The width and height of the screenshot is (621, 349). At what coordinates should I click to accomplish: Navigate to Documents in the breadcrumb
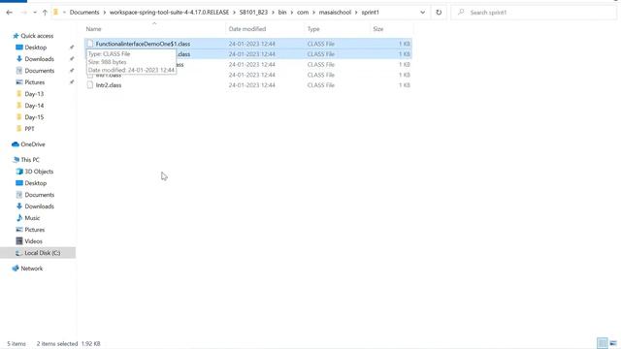[x=84, y=13]
